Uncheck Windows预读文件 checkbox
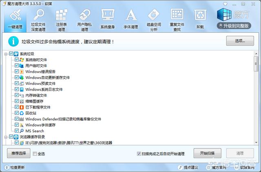This screenshot has height=172, width=261. click(x=16, y=83)
